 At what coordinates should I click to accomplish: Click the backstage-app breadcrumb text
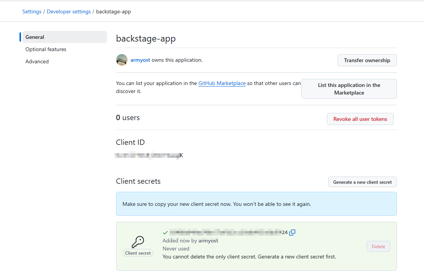tap(113, 11)
